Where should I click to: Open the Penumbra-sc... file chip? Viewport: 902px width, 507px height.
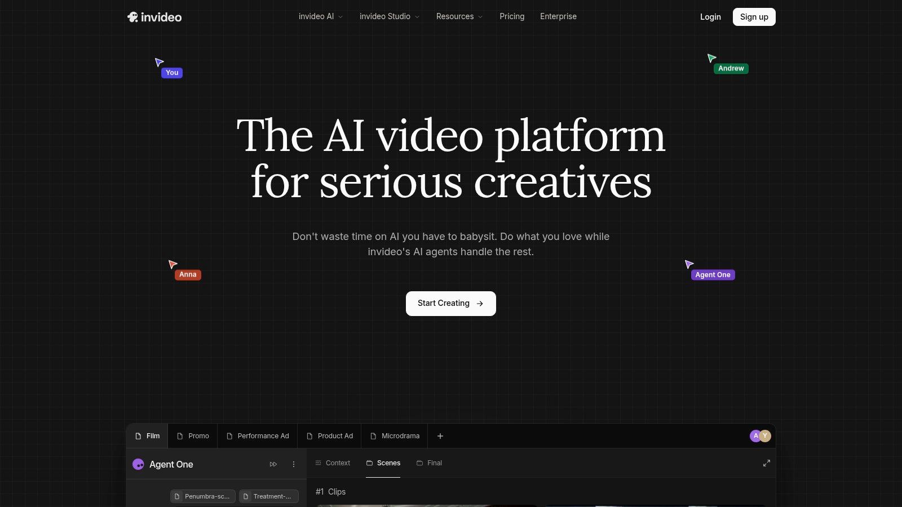203,496
